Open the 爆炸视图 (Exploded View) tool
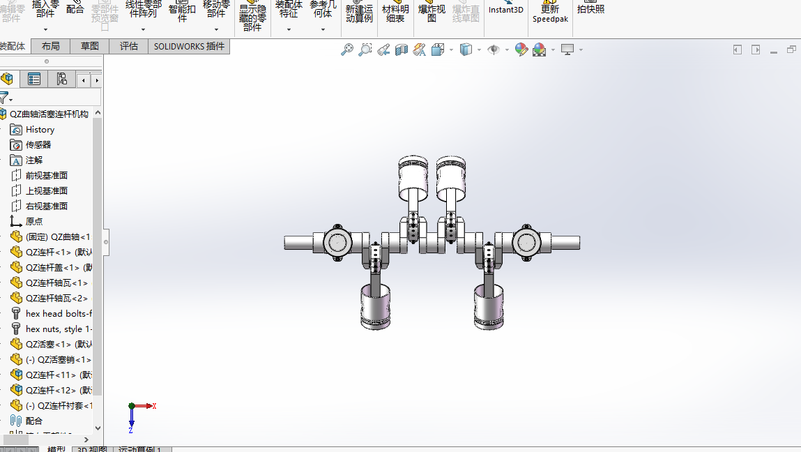 tap(432, 12)
